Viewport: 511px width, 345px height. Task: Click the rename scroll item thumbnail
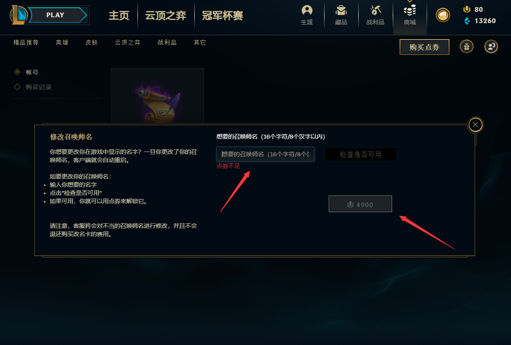click(x=157, y=96)
